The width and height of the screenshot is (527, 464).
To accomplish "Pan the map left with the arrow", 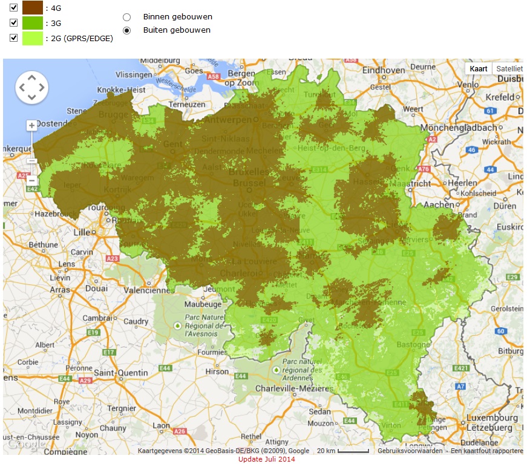I will pos(22,88).
